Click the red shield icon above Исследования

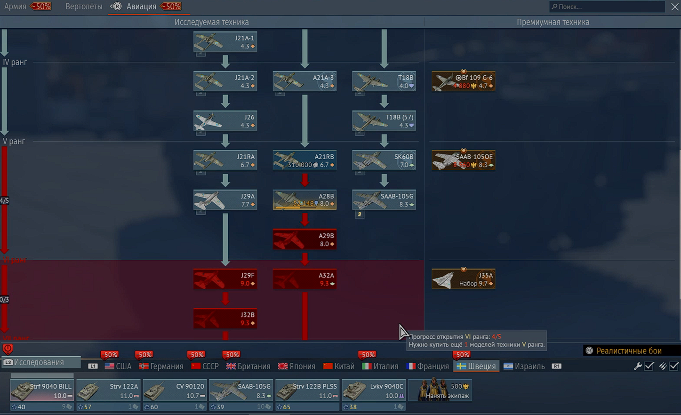pos(8,349)
